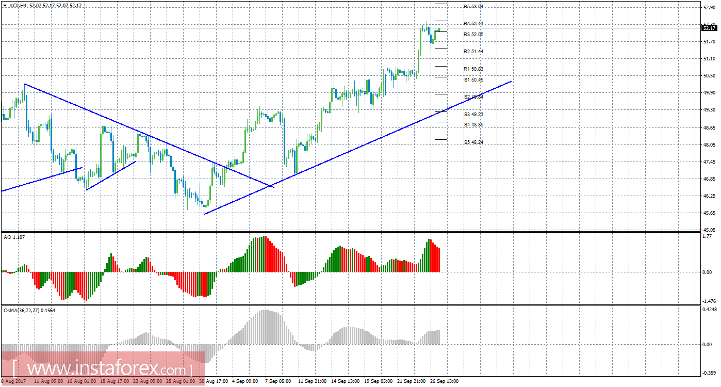This screenshot has width=721, height=387.
Task: Click the 0.4248 value on OsMA scale
Action: (710, 310)
